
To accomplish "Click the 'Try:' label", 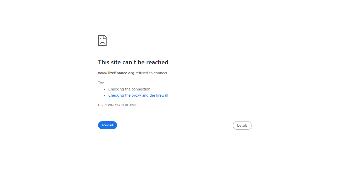I will pos(101,83).
